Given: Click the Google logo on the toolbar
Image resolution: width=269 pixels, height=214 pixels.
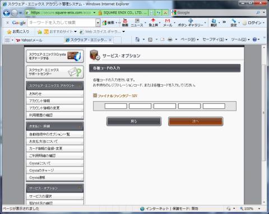Looking at the screenshot, I should tap(19, 22).
